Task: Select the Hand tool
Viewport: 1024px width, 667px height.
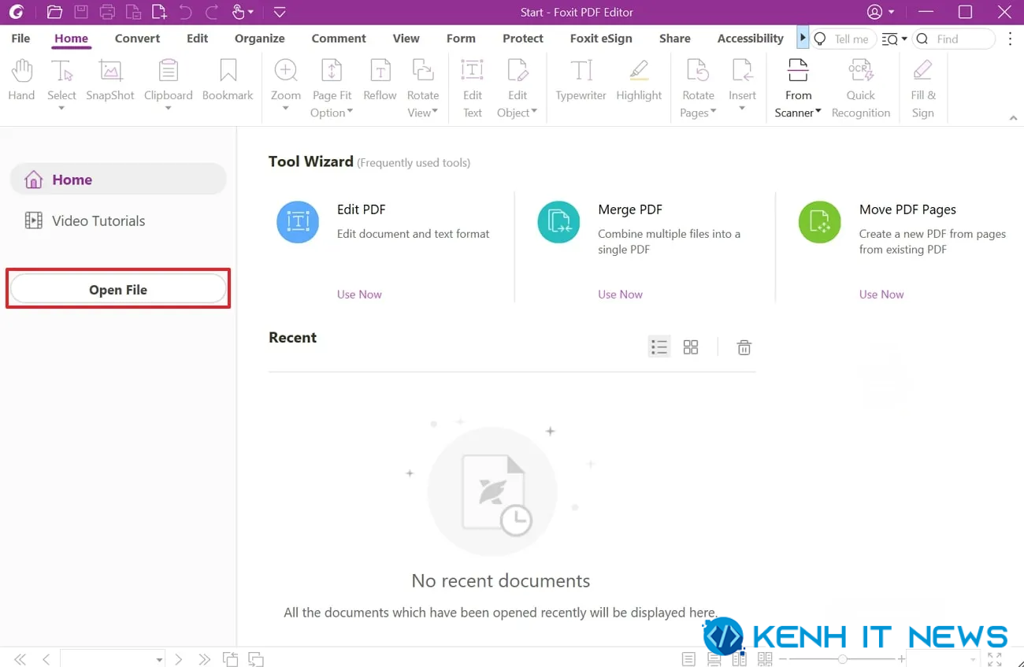Action: (x=21, y=80)
